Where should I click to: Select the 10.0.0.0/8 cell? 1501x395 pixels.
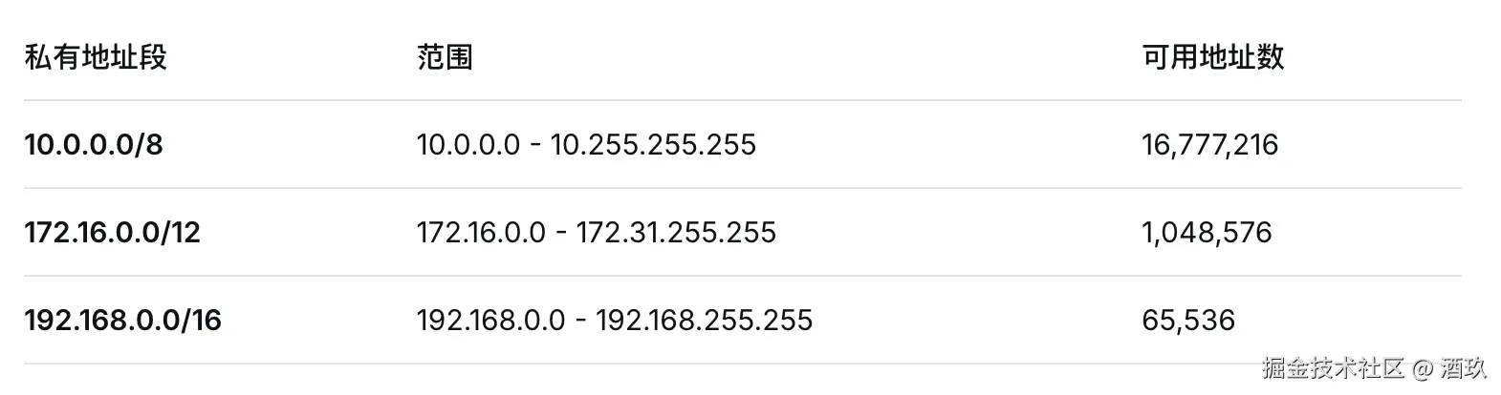tap(94, 145)
